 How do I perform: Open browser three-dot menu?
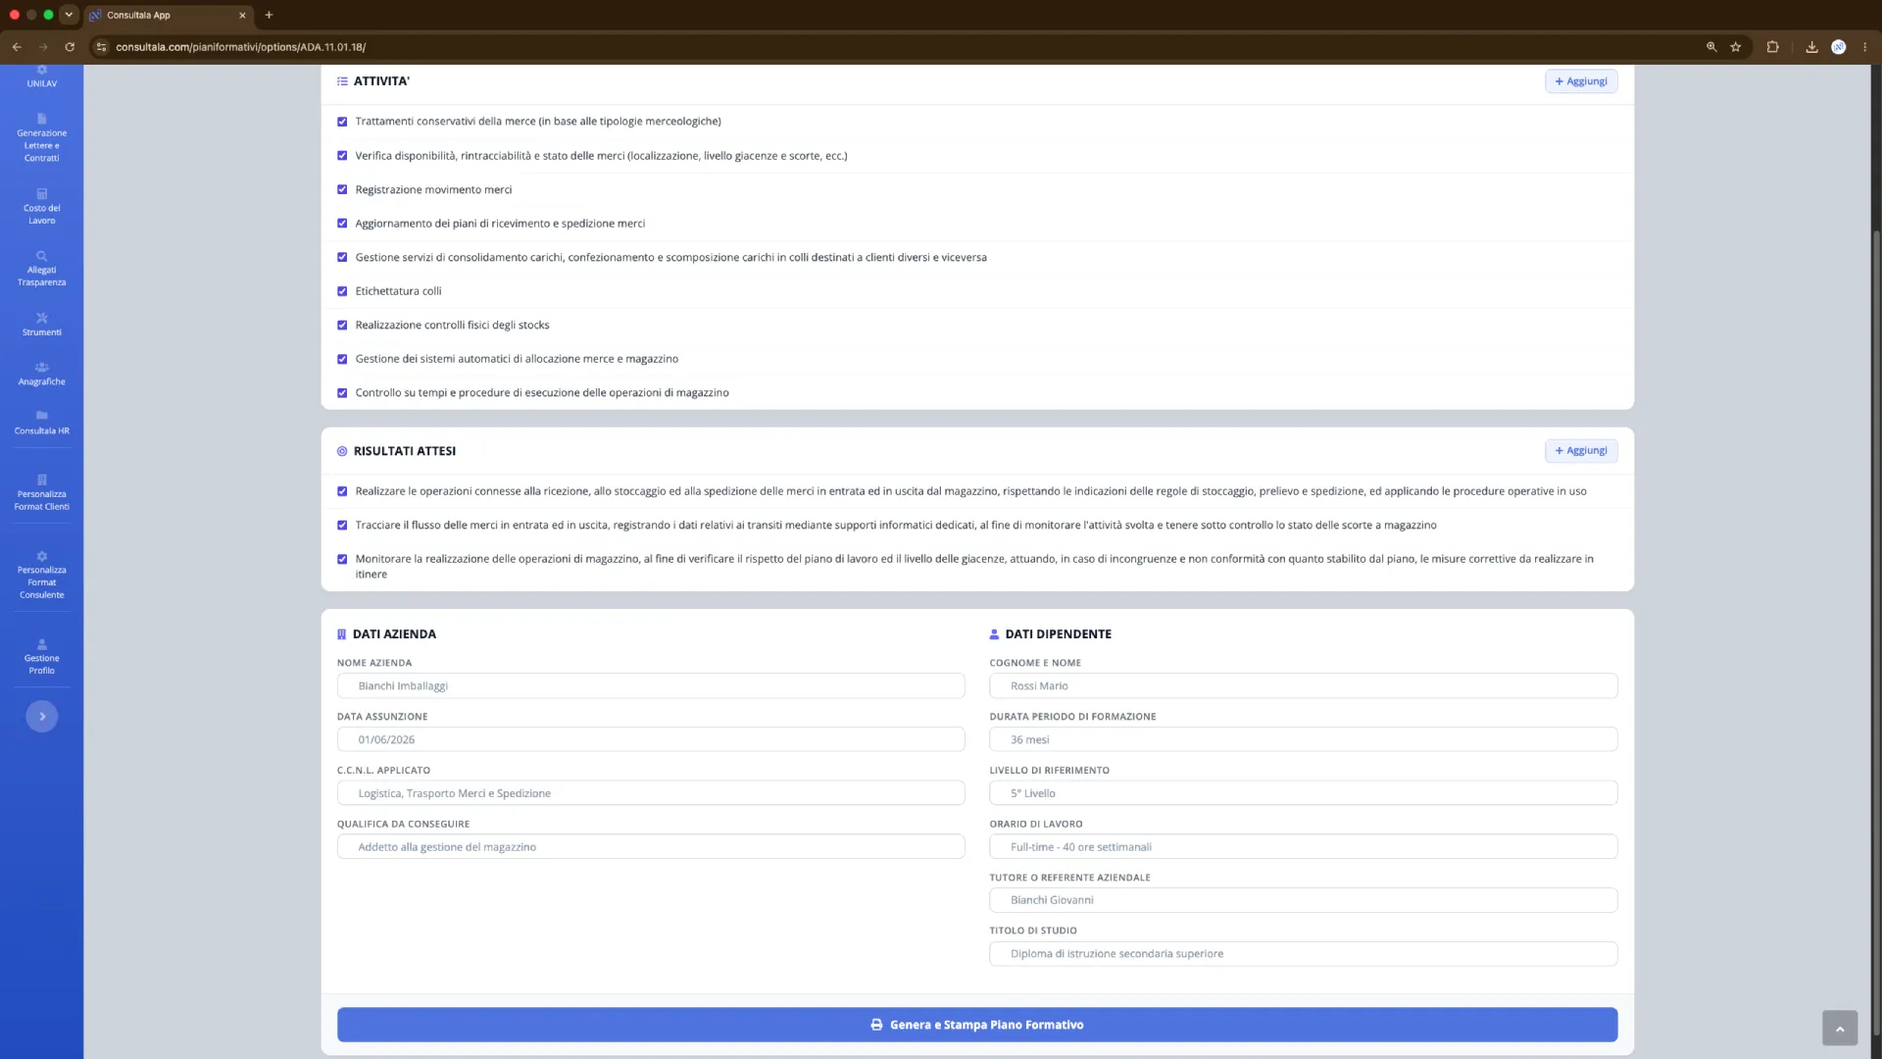click(1864, 46)
